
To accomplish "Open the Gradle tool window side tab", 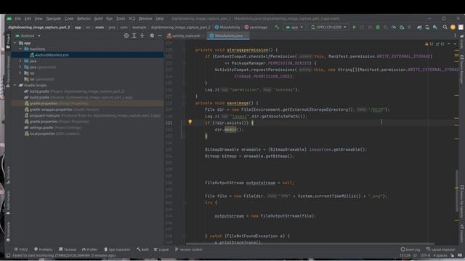I will pos(462,42).
